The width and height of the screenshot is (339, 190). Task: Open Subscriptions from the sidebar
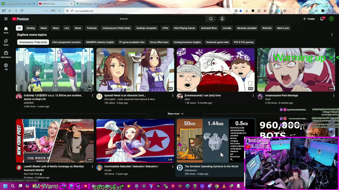click(6, 54)
